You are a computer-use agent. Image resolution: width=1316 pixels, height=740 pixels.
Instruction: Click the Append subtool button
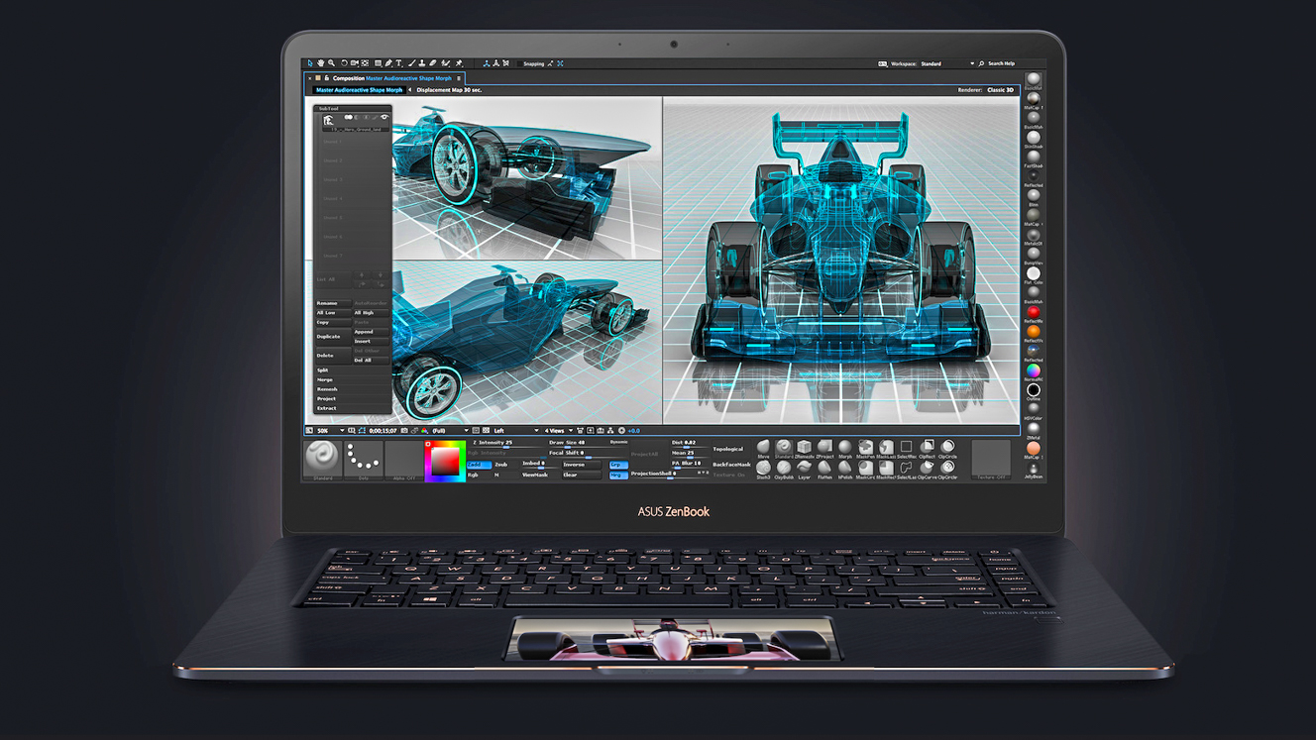point(371,332)
